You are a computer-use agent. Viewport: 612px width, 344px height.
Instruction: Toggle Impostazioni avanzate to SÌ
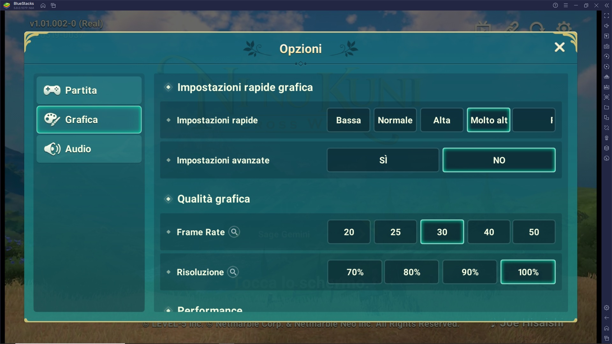pyautogui.click(x=383, y=160)
